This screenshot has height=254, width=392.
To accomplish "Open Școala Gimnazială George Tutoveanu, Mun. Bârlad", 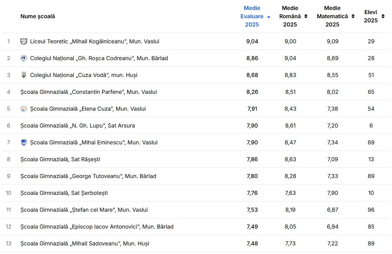I will point(88,176).
